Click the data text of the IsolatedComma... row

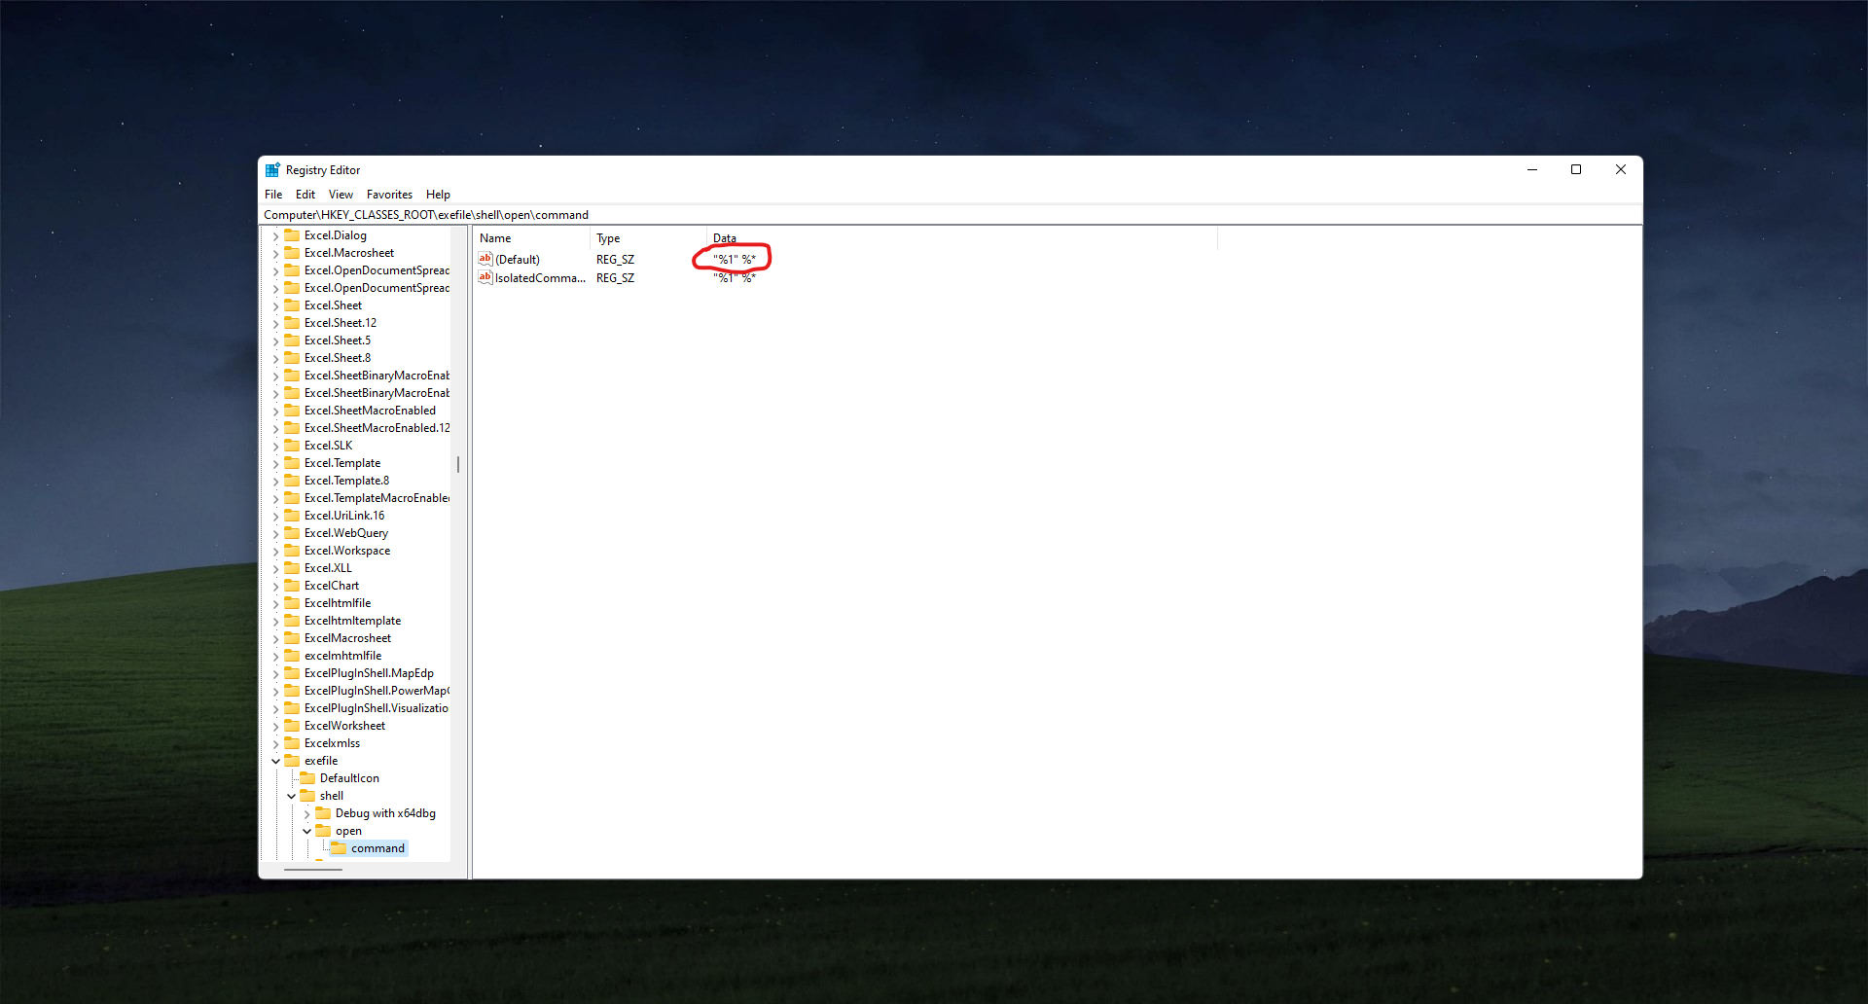[735, 278]
